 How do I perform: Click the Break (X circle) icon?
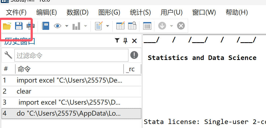[x=181, y=26]
